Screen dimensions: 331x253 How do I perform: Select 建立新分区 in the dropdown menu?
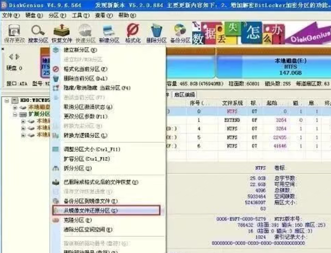pyautogui.click(x=80, y=50)
